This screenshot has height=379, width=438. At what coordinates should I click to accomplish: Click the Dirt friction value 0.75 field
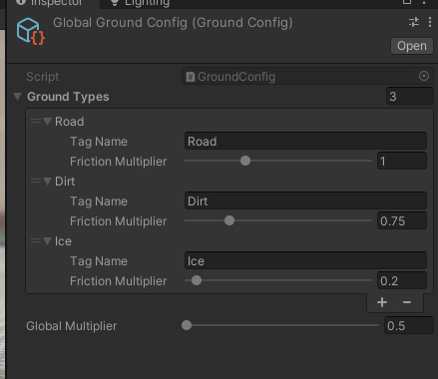[x=402, y=220]
